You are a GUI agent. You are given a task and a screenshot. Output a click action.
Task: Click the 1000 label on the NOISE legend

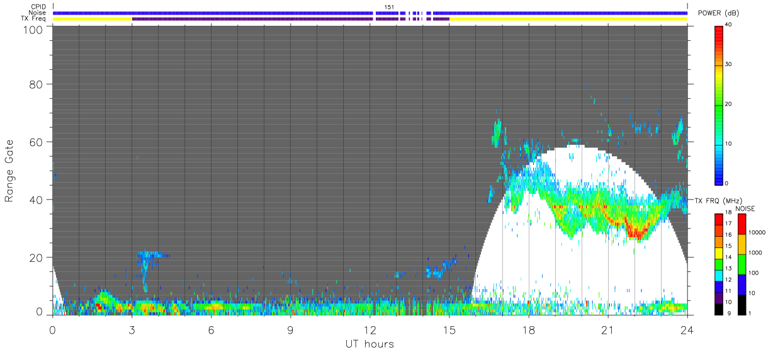(x=754, y=252)
